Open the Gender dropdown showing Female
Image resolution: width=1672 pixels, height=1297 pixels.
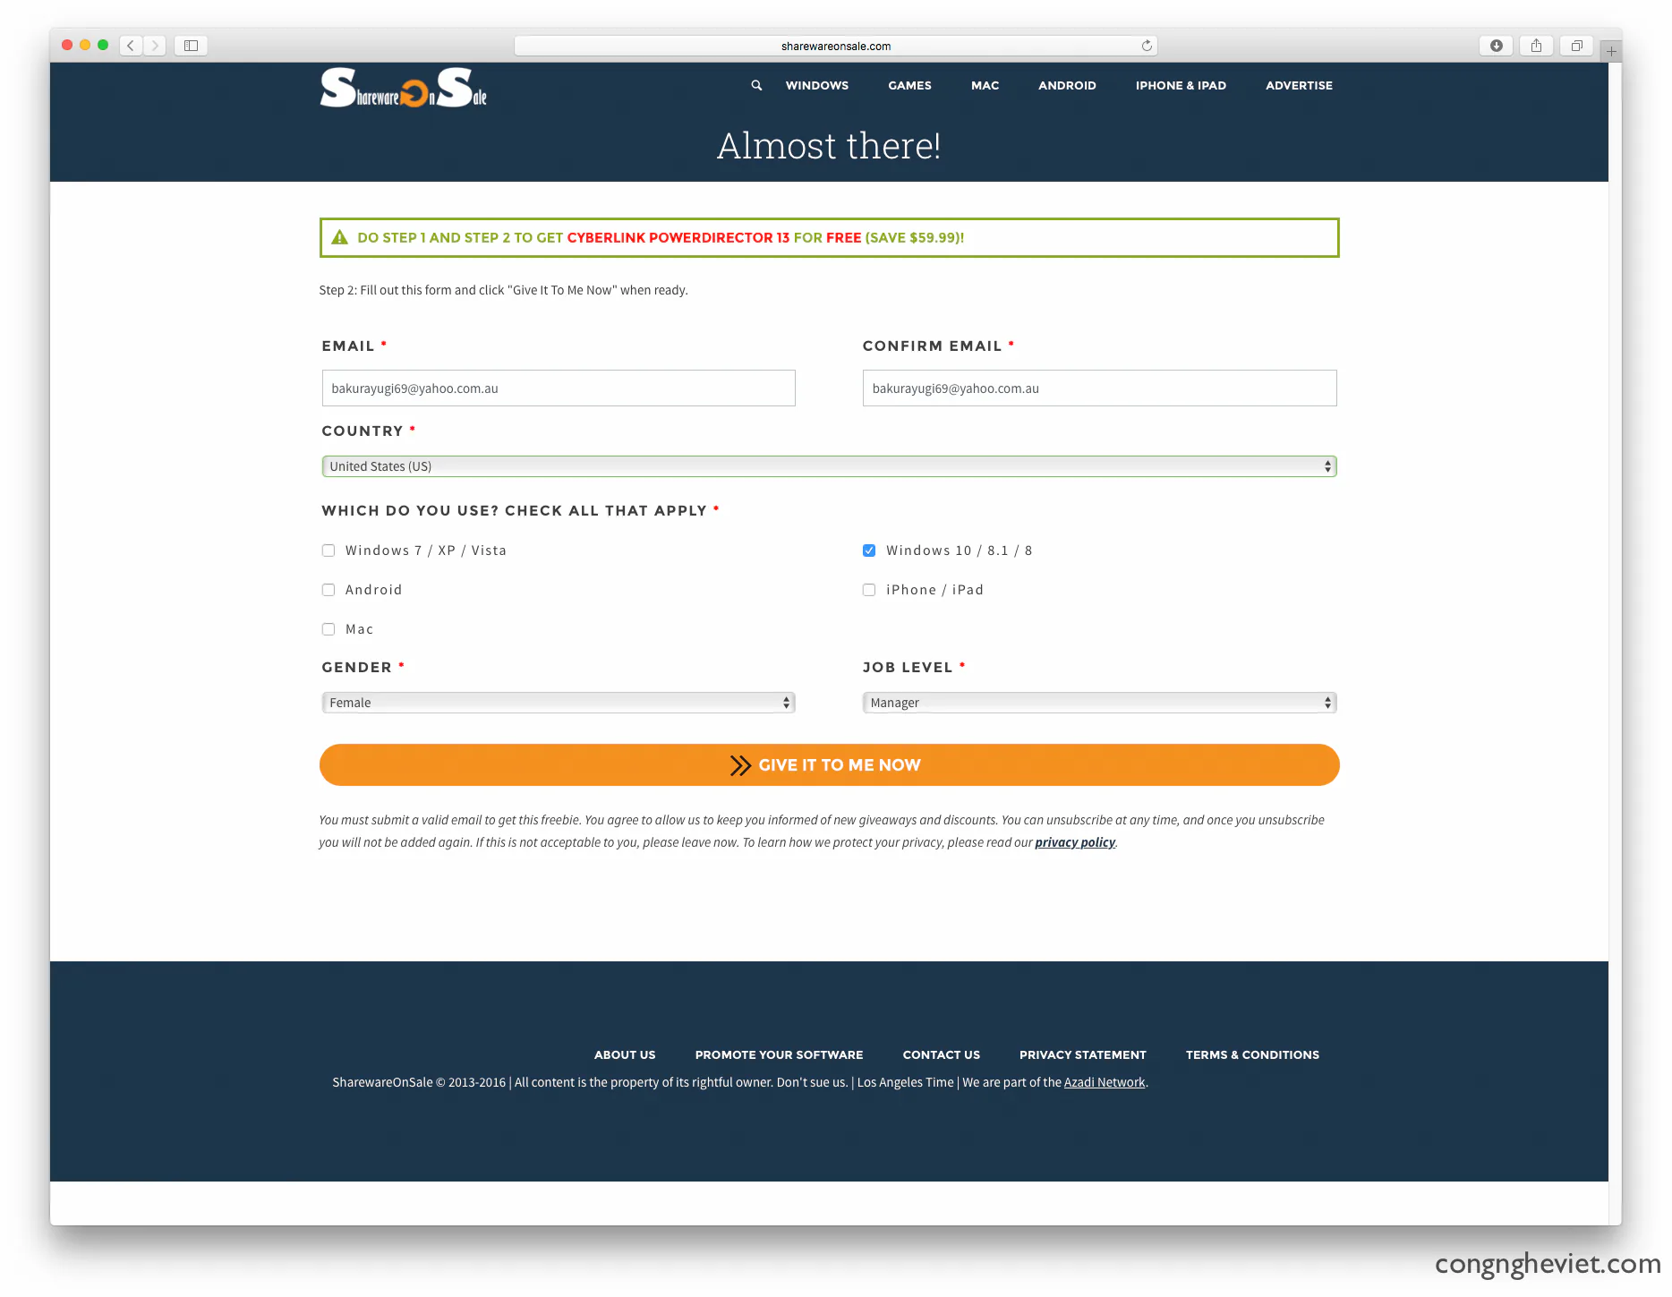coord(559,703)
